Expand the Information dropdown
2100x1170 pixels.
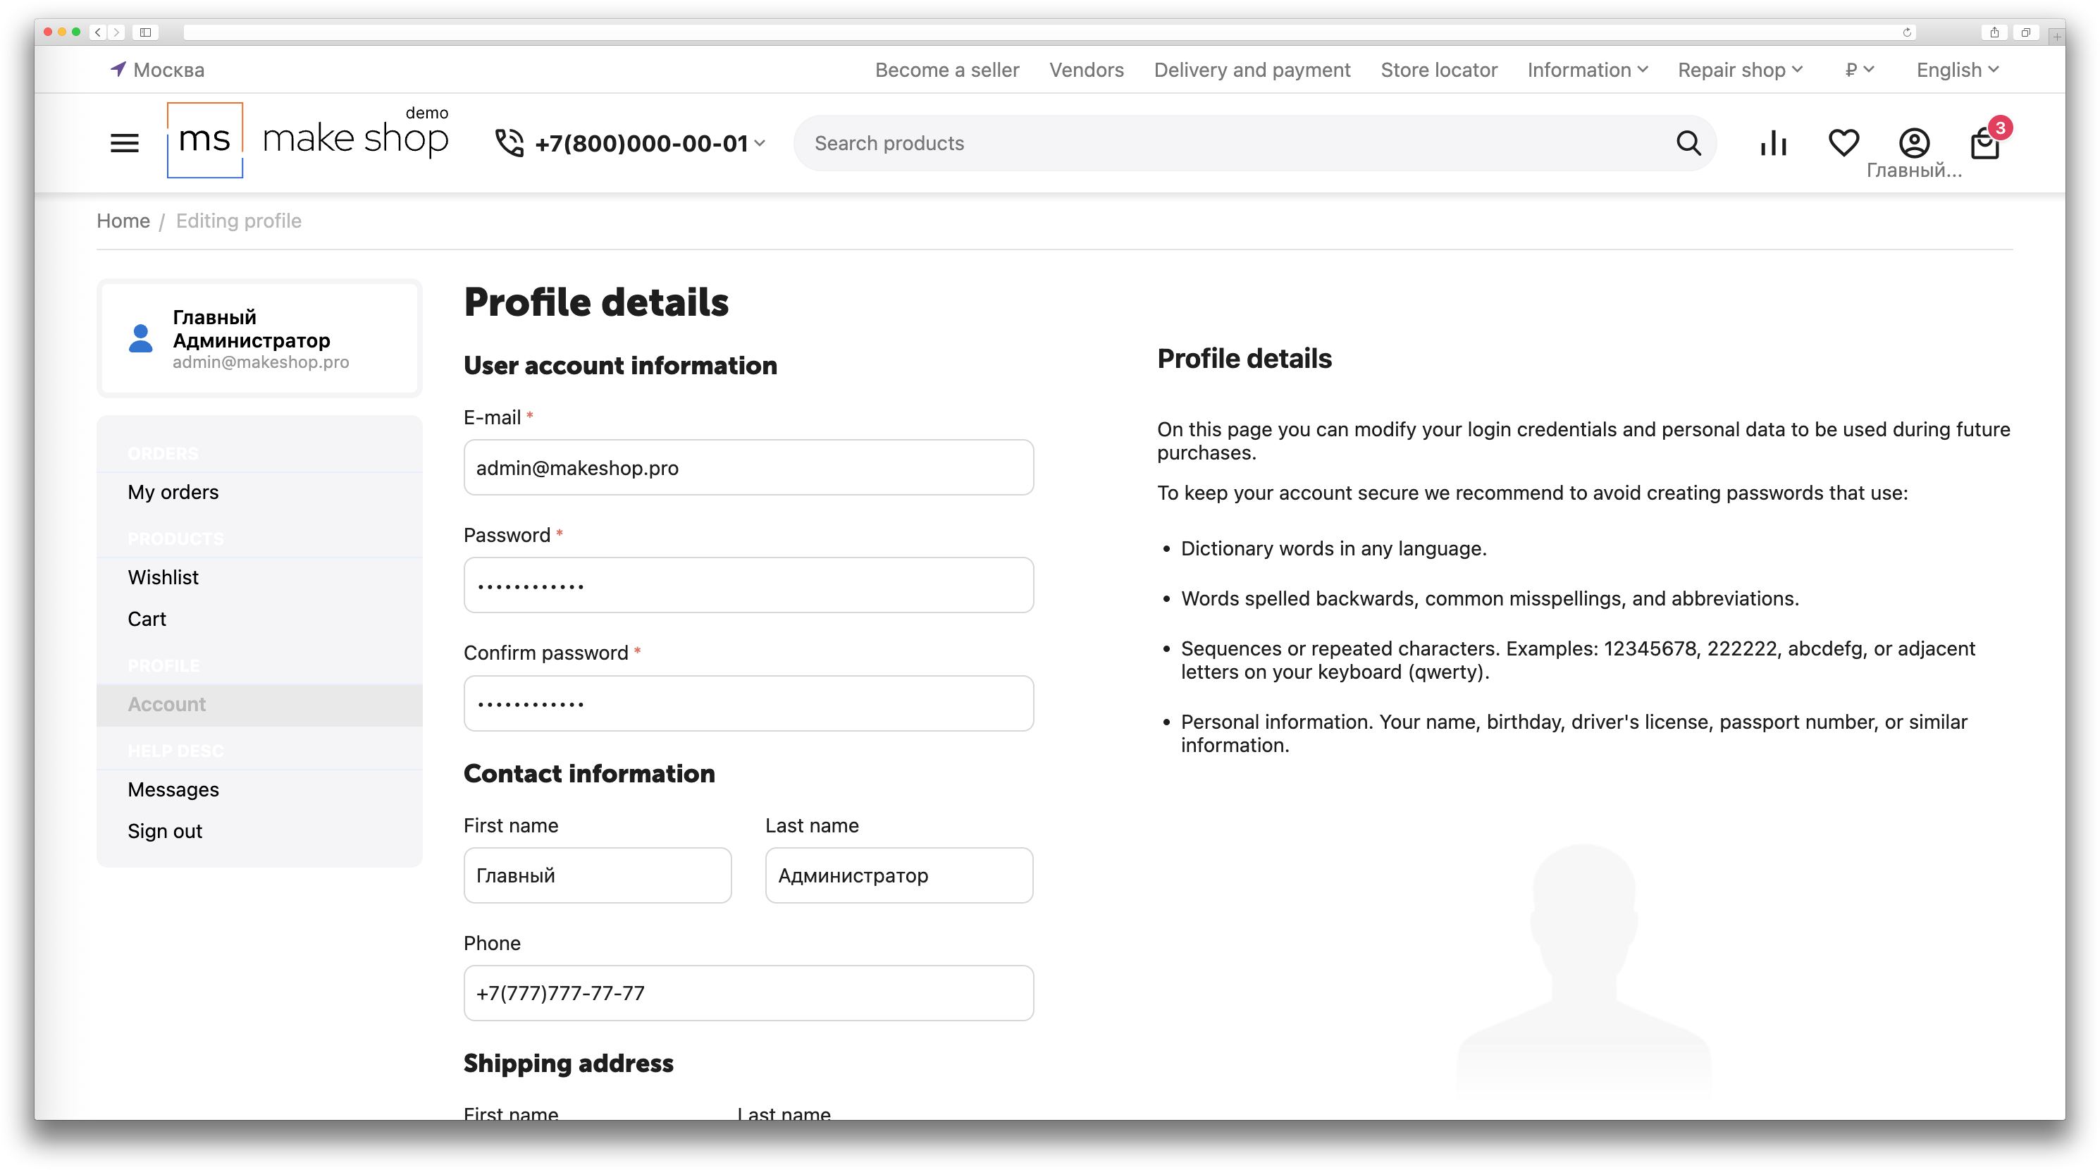click(x=1586, y=70)
